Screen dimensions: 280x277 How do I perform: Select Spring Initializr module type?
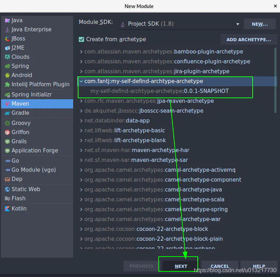pos(37,95)
